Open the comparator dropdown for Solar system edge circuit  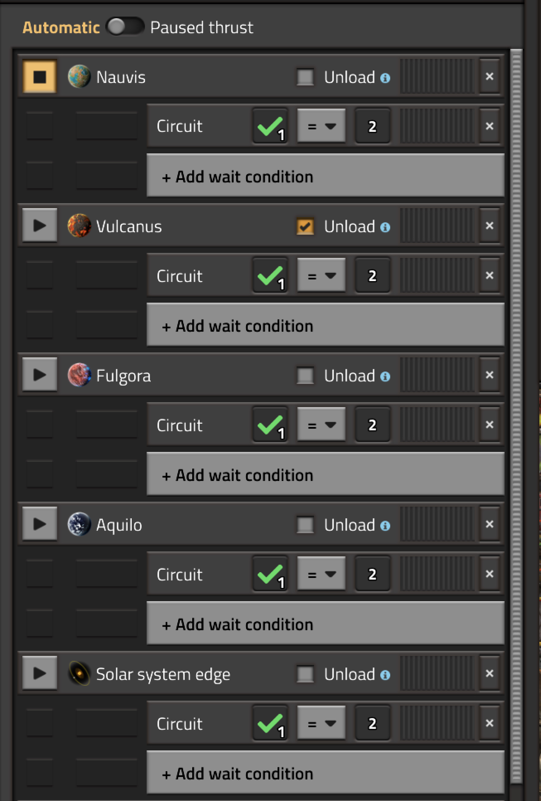click(x=321, y=723)
